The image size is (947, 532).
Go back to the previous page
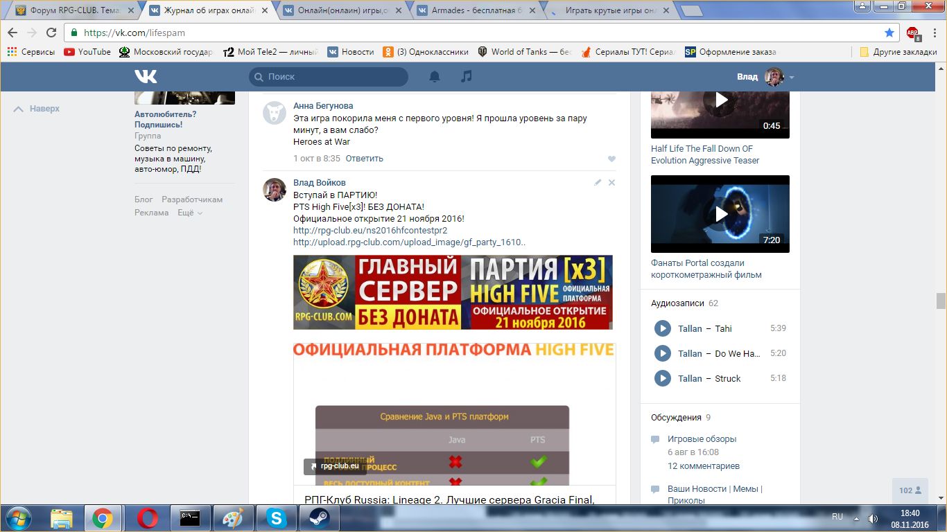(12, 33)
